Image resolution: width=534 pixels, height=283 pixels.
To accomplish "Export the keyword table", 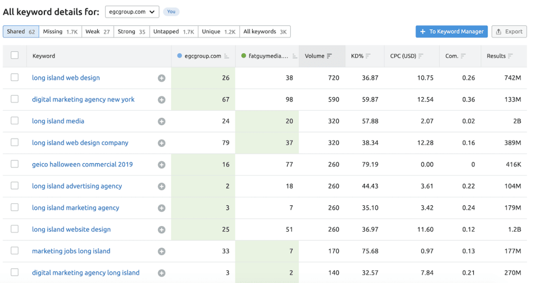I will (x=509, y=32).
